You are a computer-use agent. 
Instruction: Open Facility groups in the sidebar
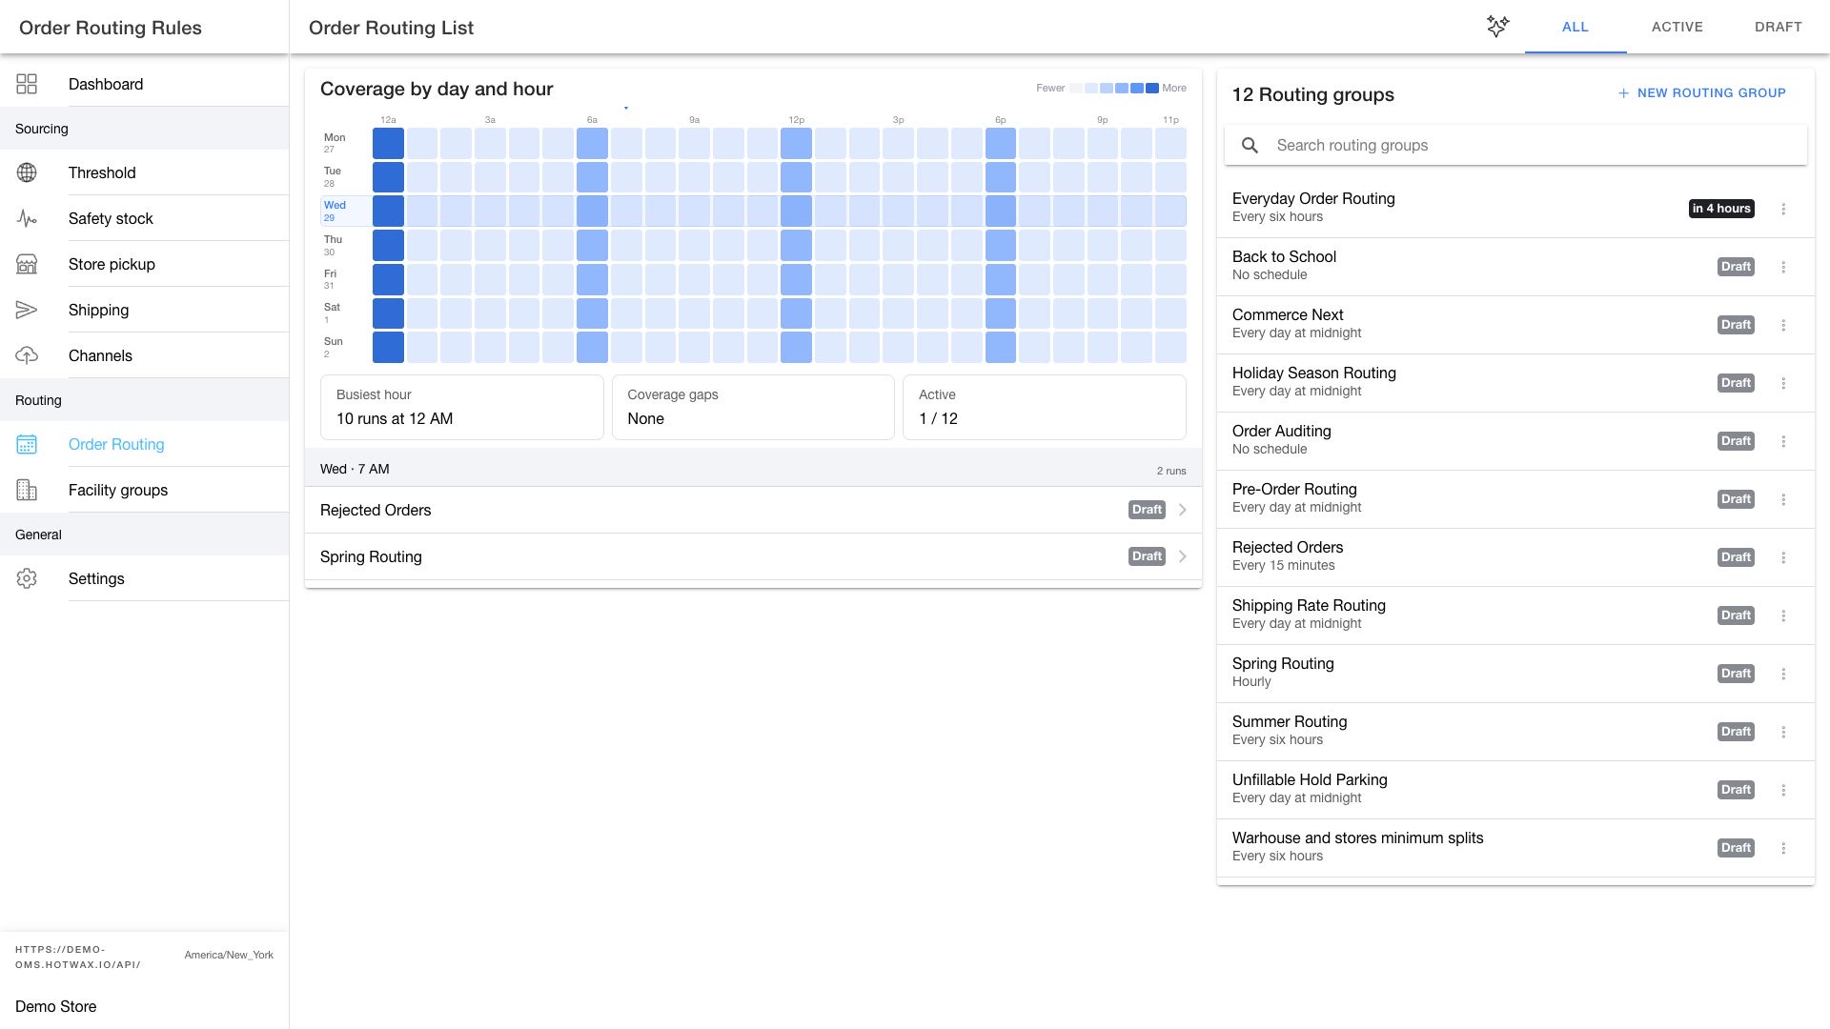[x=144, y=490]
